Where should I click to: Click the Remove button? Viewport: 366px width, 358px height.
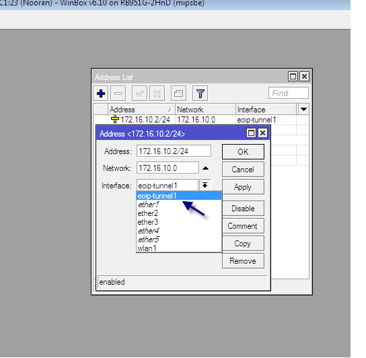click(x=243, y=261)
